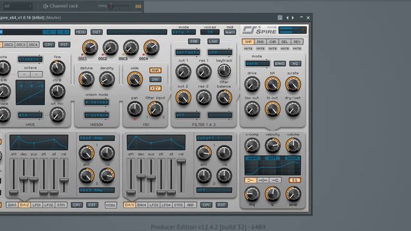Mute the REV effect
The width and height of the screenshot is (411, 231).
click(297, 49)
